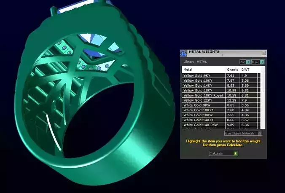Click the '7.55' grams value
This screenshot has width=285, height=193.
coord(231,115)
